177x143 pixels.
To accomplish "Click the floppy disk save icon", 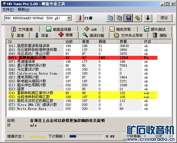I will 128,18.
